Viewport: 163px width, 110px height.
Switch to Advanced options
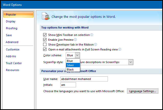click(x=12, y=42)
